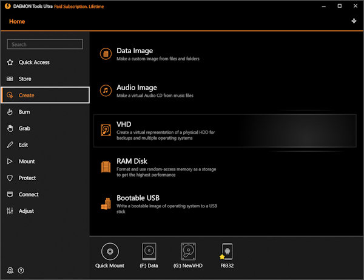Click the Grab hand icon
Image resolution: width=364 pixels, height=280 pixels.
10,128
